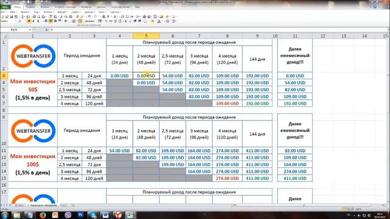The image size is (390, 219).
Task: Toggle Italic formatting
Action: click(x=34, y=21)
